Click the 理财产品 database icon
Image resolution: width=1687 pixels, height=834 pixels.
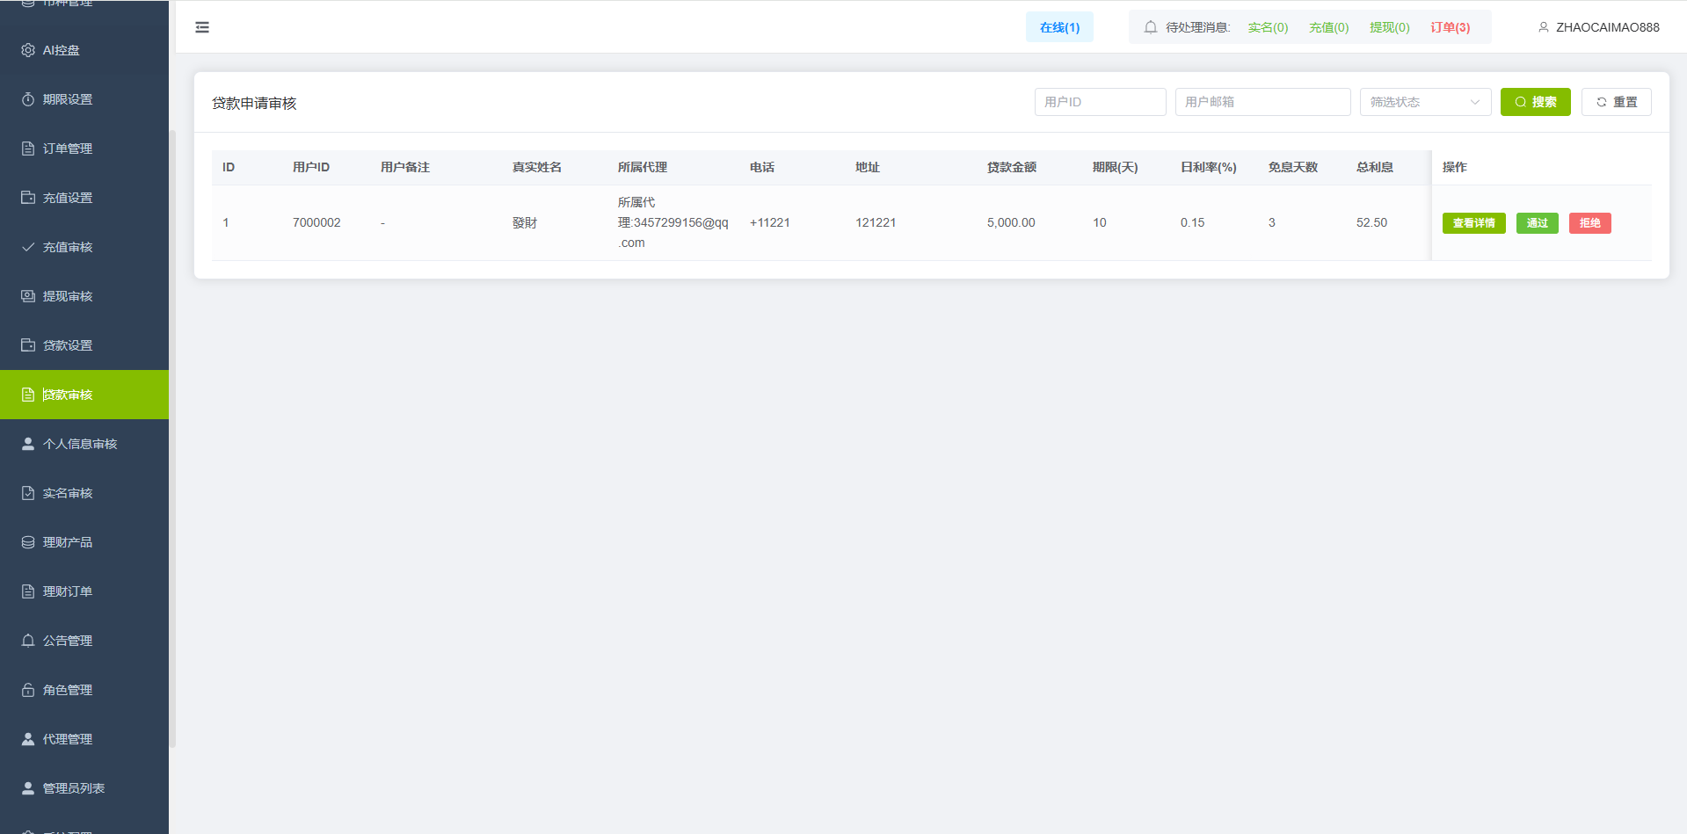tap(28, 542)
